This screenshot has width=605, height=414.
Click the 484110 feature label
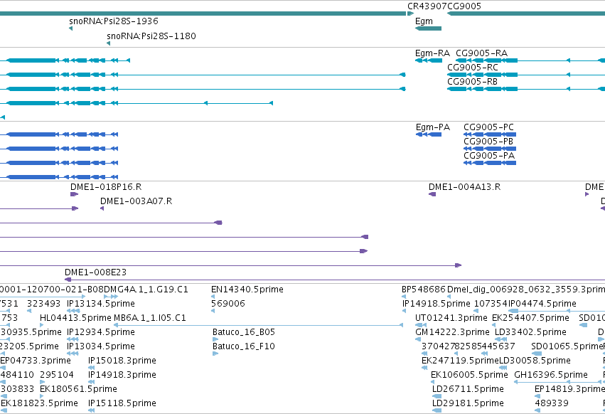17,375
